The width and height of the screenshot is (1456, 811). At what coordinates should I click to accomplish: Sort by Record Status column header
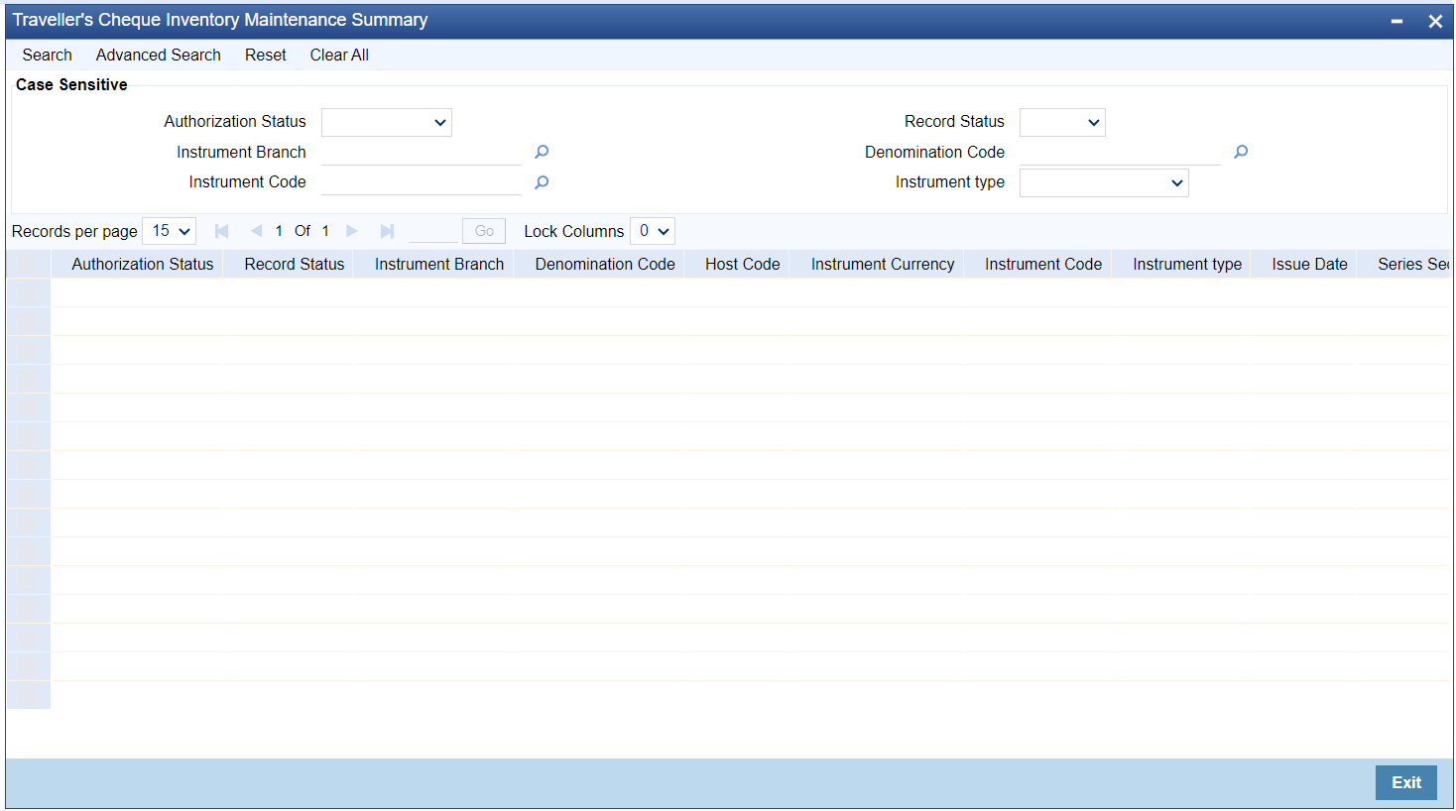tap(295, 264)
